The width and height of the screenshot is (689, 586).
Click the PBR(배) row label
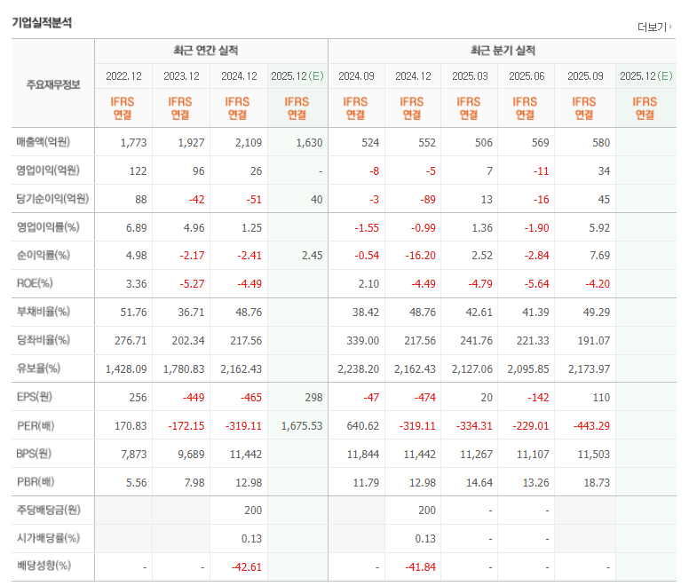(x=36, y=482)
